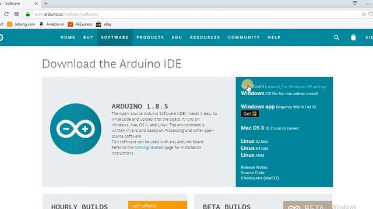Download Linux 64 bits version
The width and height of the screenshot is (373, 209).
(255, 148)
